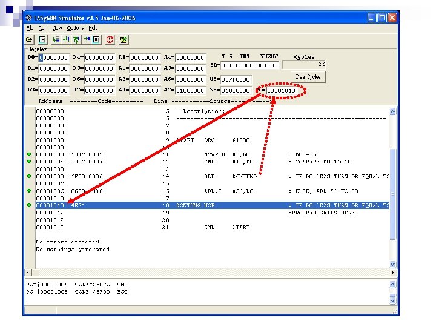Click the Run program play icon
Screen dimensions: 436x327
(42, 39)
